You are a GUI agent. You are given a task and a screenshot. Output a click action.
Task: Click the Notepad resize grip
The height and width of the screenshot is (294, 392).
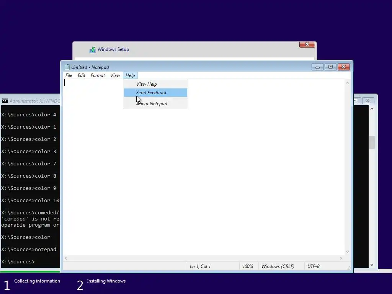tap(348, 268)
